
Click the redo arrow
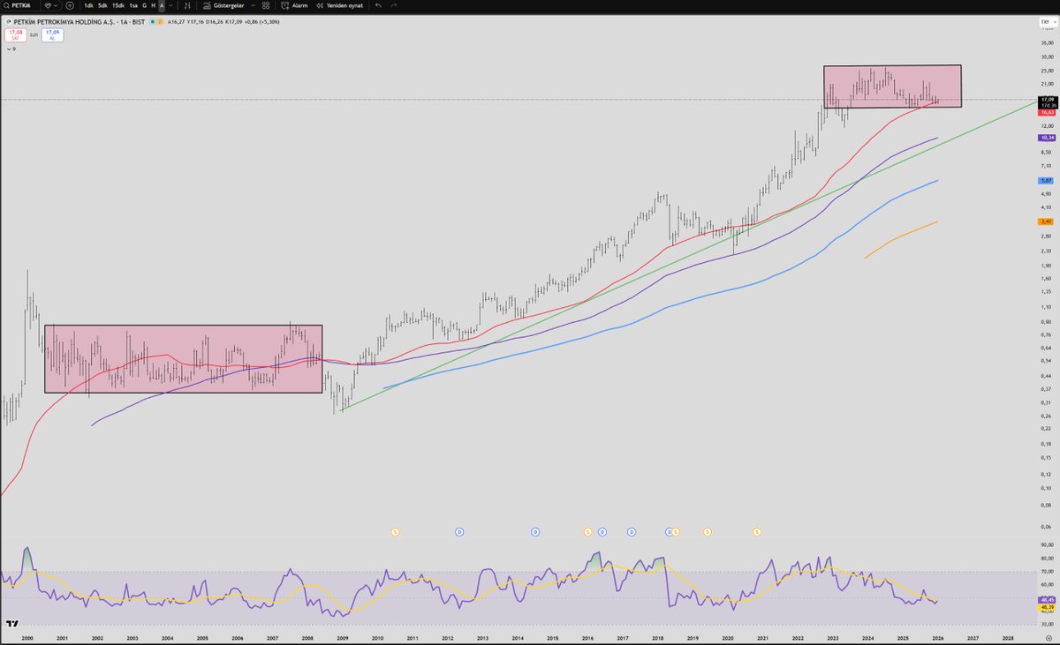[x=393, y=5]
